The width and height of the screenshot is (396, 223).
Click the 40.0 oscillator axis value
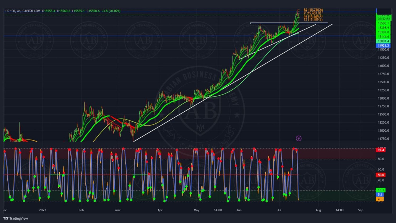point(381,180)
